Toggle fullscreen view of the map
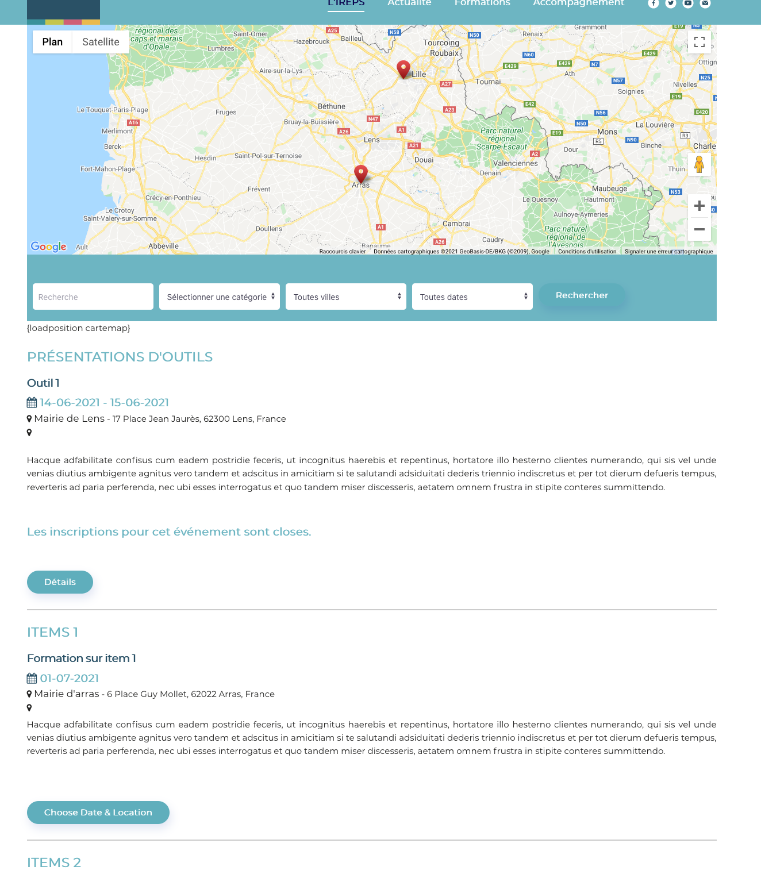This screenshot has height=870, width=761. (x=699, y=42)
